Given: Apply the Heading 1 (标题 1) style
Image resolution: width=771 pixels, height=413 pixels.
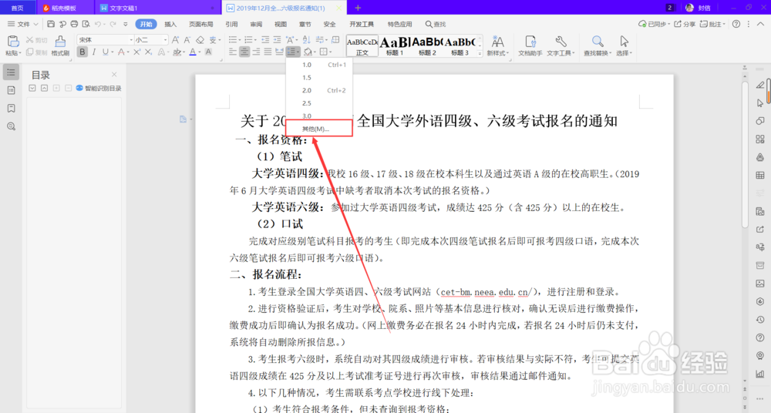Looking at the screenshot, I should click(x=395, y=45).
